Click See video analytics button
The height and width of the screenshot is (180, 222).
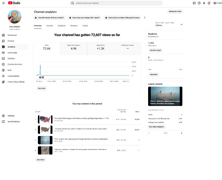click(156, 127)
